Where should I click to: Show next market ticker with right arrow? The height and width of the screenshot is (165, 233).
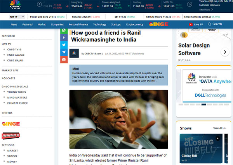click(x=190, y=4)
